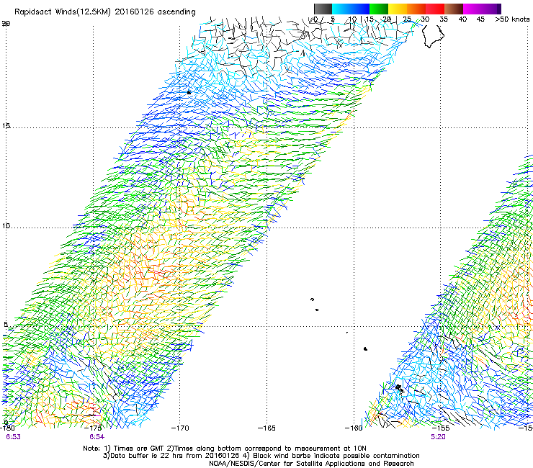The image size is (533, 468).
Task: Click the latitude "20" label at top left
Action: (x=6, y=24)
